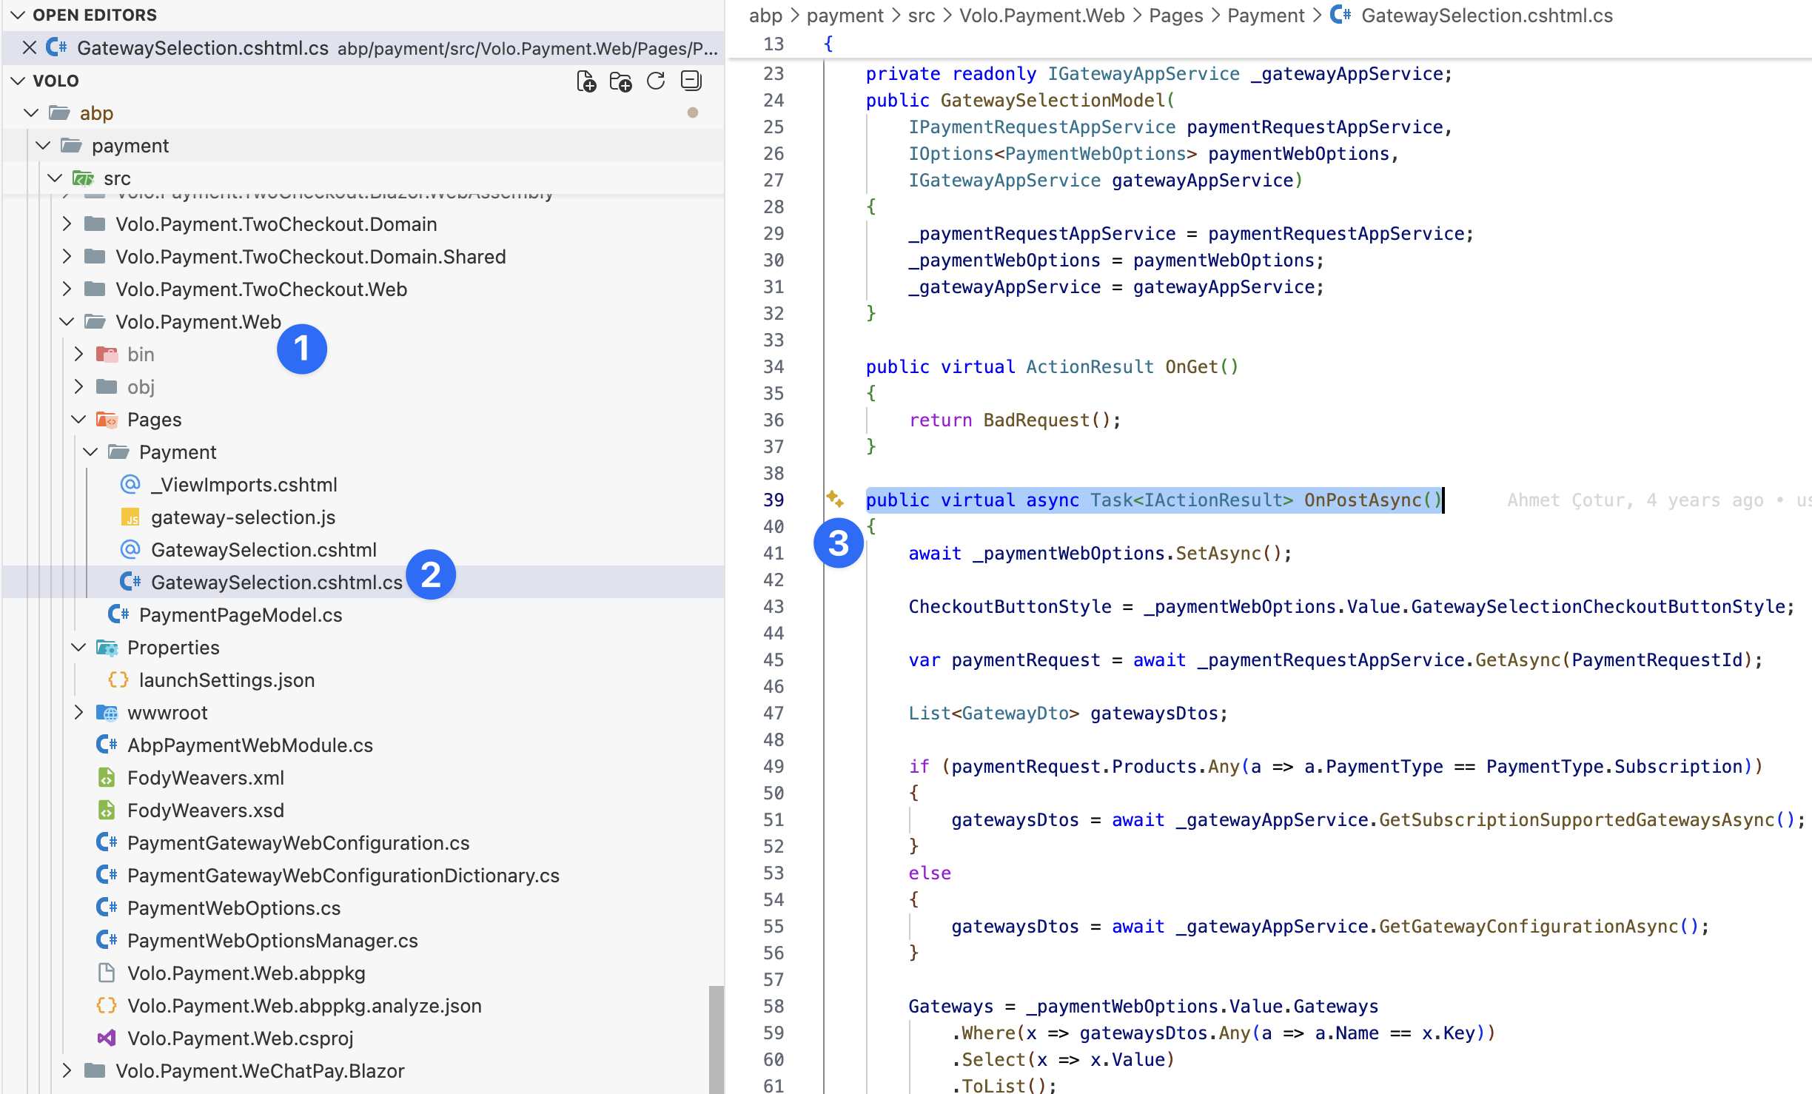Close GatewaySelection.cshtml.cs in Open Editors

(30, 48)
